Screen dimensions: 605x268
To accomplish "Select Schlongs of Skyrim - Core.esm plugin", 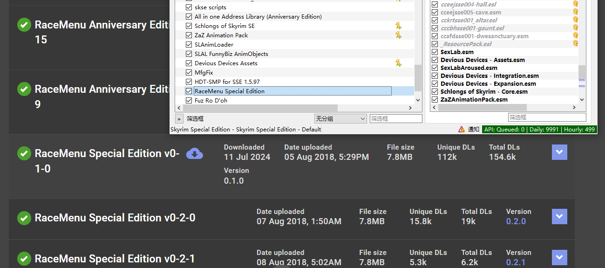I will tap(484, 92).
